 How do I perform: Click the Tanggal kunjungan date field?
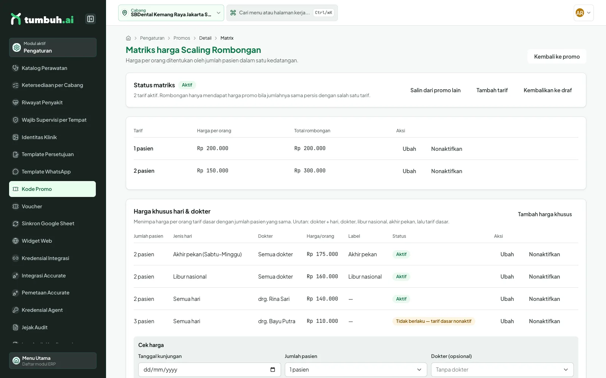pyautogui.click(x=209, y=370)
